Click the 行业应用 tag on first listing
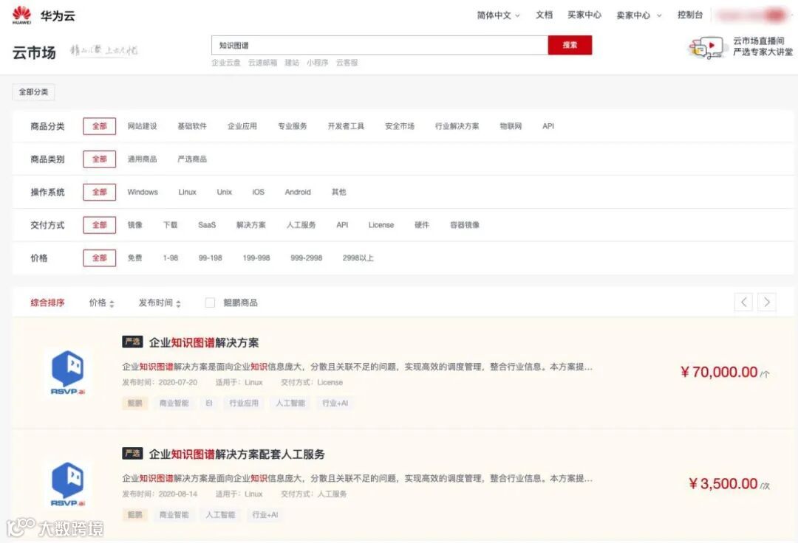The image size is (798, 543). click(244, 404)
